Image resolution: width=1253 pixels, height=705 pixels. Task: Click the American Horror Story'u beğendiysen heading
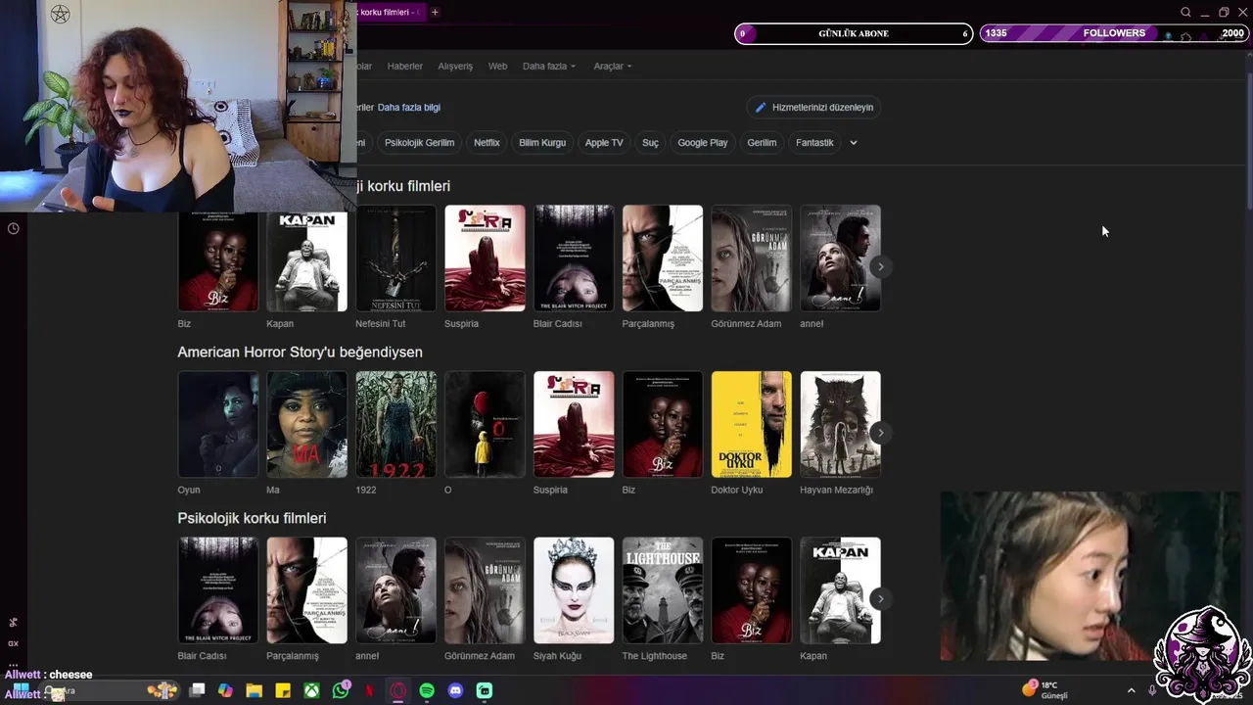click(x=300, y=352)
